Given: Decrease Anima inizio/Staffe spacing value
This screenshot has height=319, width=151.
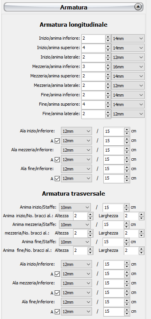Looking at the screenshot, I should [x=127, y=209].
